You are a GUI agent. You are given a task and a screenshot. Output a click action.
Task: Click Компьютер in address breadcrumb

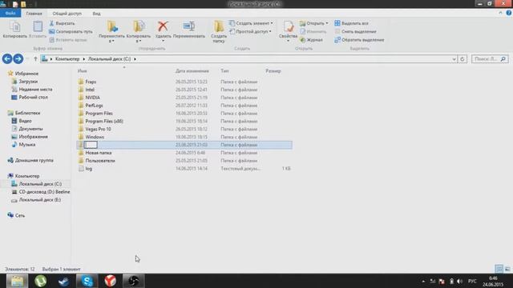tap(67, 59)
